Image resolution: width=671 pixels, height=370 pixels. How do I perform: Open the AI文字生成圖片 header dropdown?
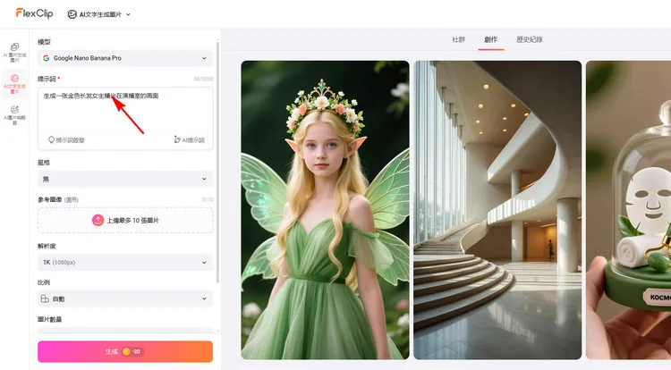click(x=98, y=14)
